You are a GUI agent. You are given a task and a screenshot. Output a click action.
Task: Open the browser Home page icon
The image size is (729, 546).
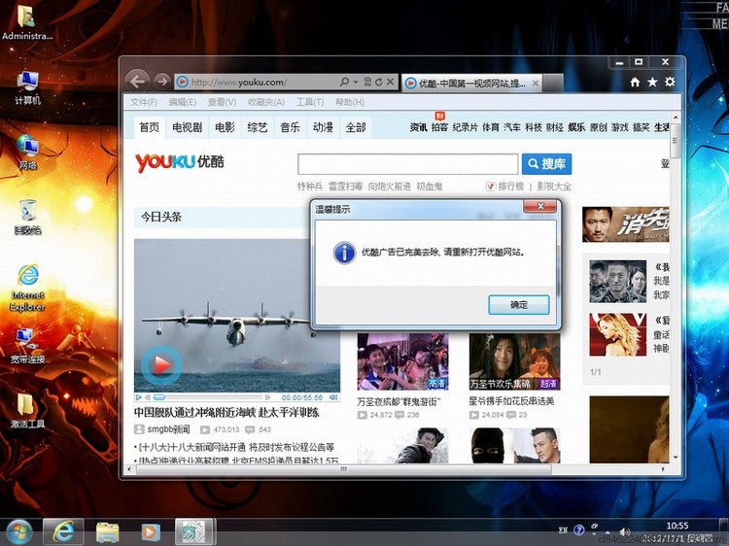(635, 83)
